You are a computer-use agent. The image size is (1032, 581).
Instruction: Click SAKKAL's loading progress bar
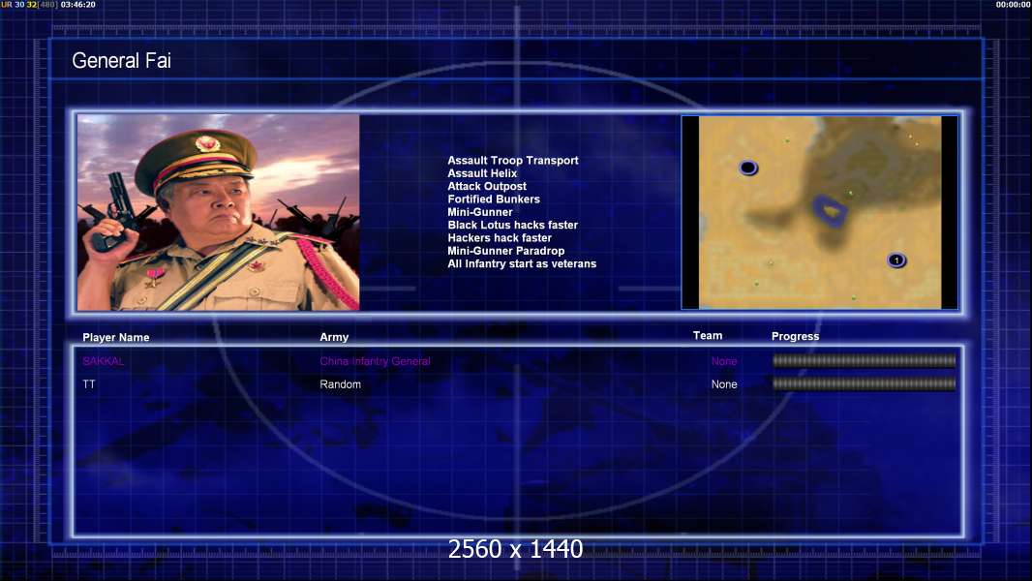[x=864, y=360]
